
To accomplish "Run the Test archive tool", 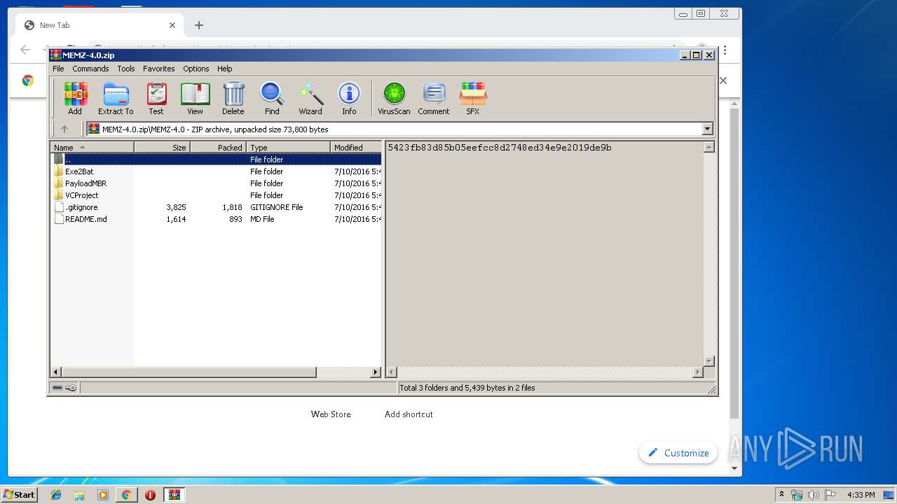I will coord(156,98).
